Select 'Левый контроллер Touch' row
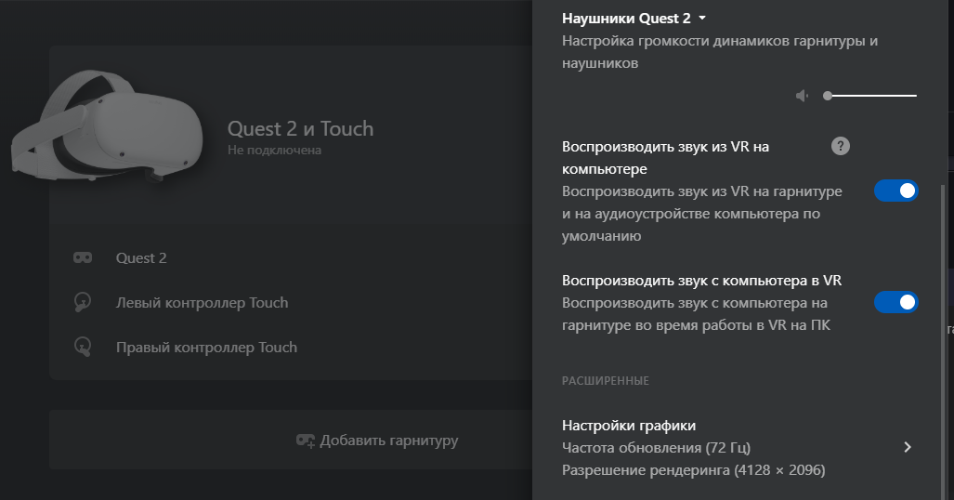 [291, 302]
